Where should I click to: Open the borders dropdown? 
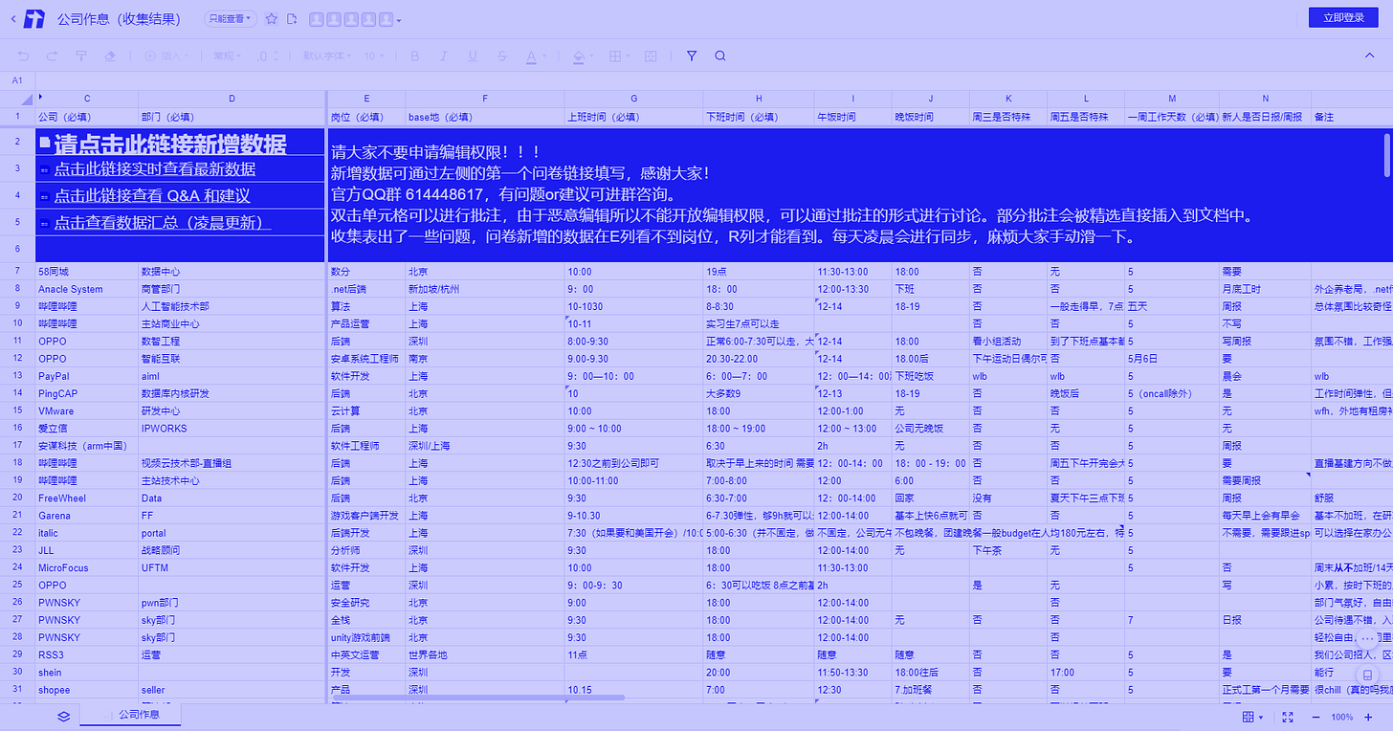619,56
